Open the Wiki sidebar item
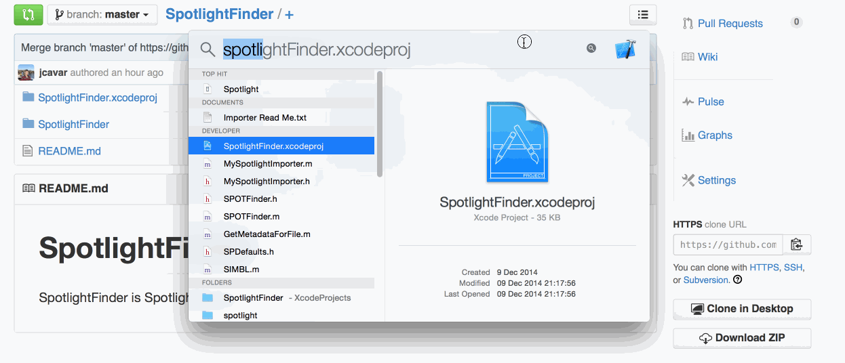845x363 pixels. [x=707, y=57]
